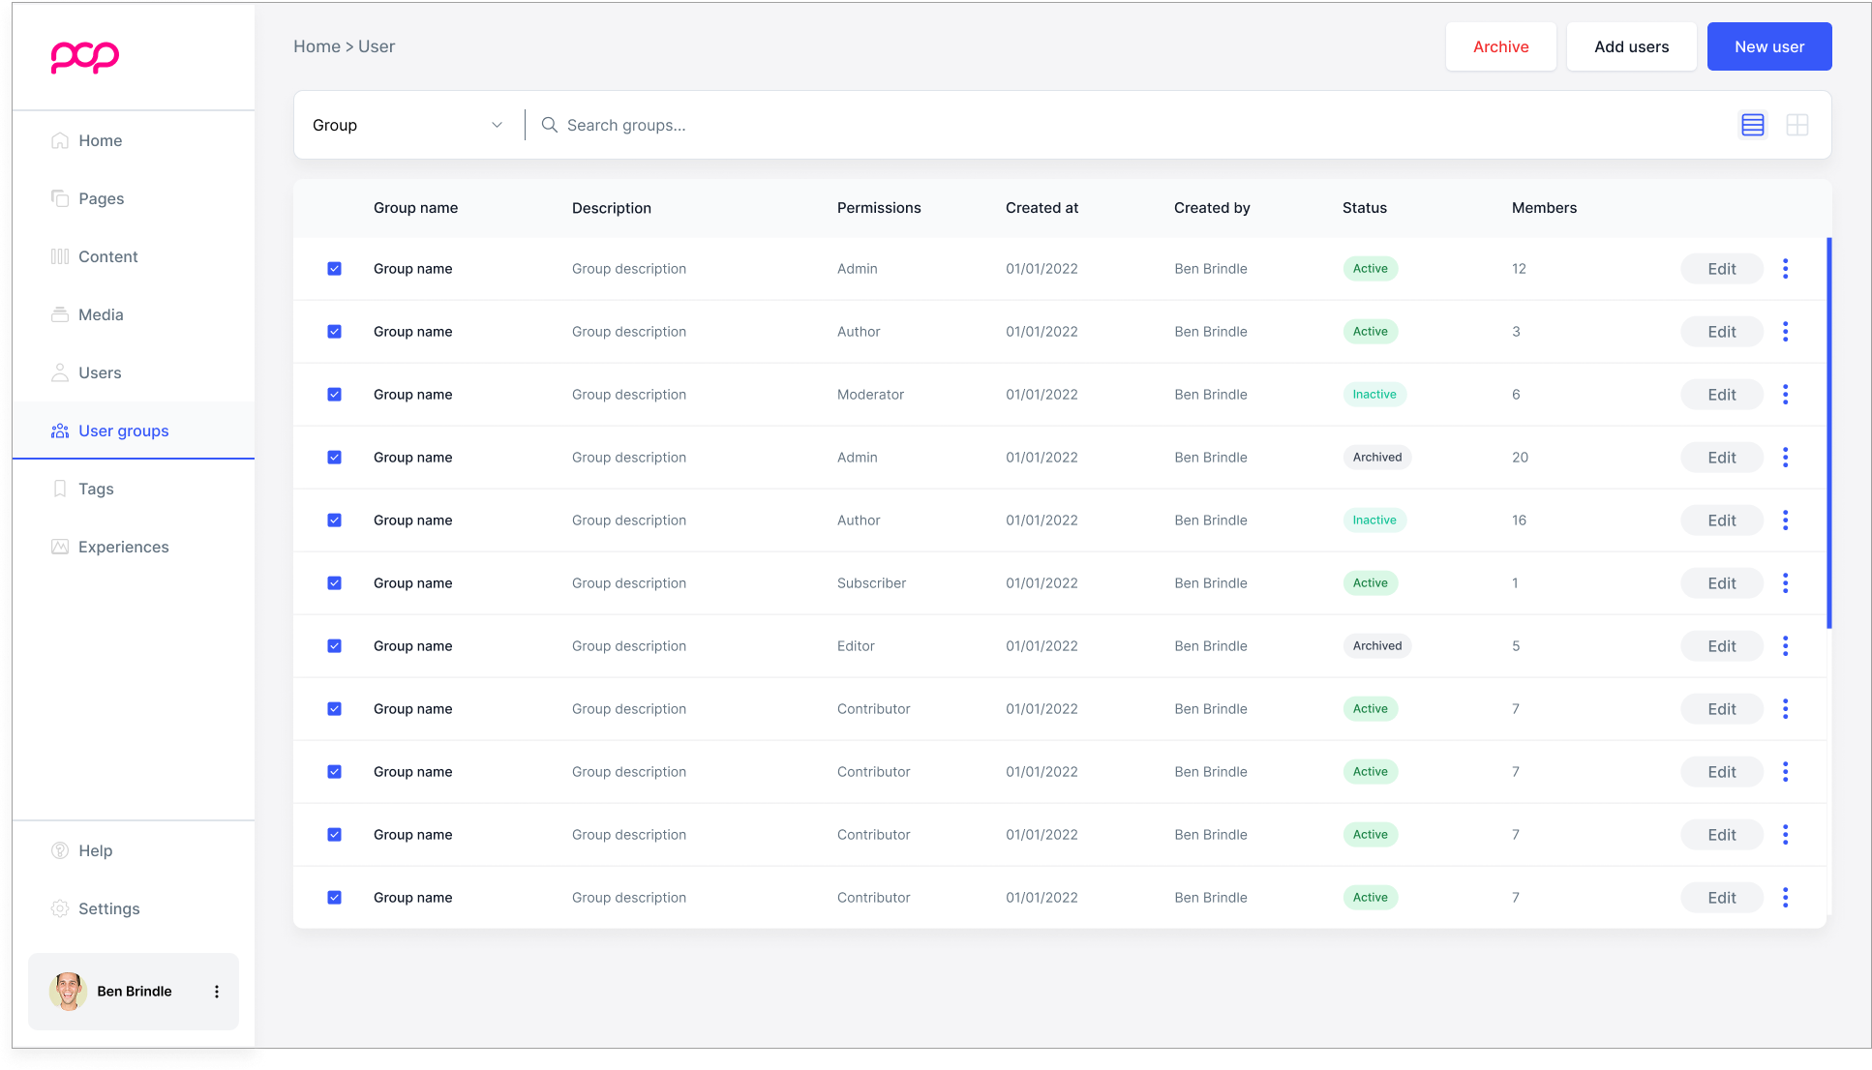Go to Experiences in sidebar

[123, 547]
